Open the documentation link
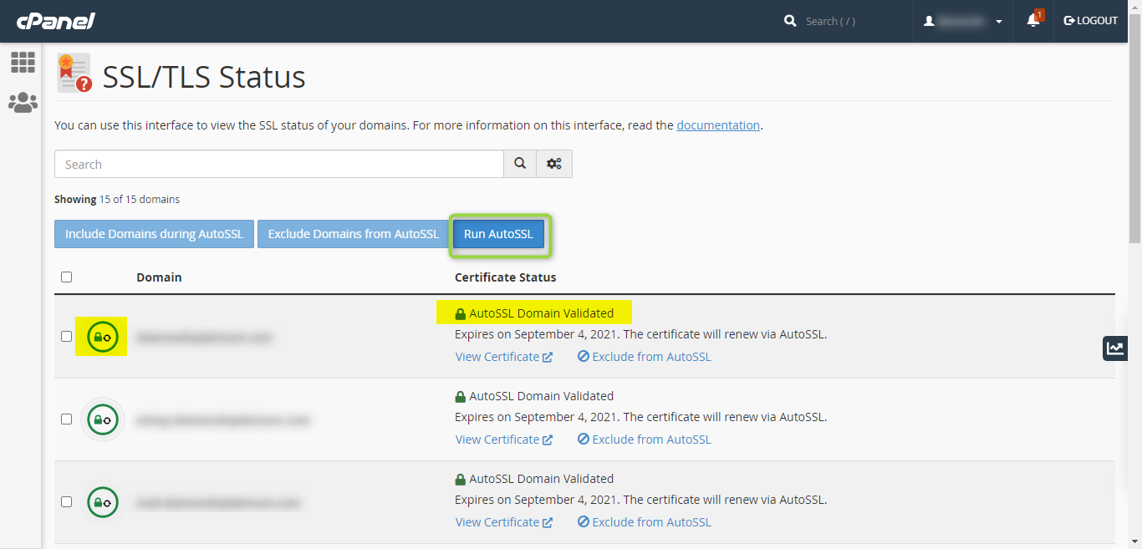This screenshot has width=1142, height=549. (x=718, y=125)
